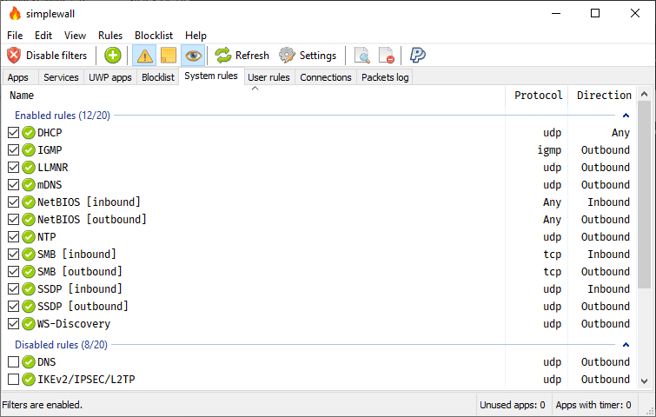Uncheck the DHCP rule checkbox

click(x=13, y=133)
